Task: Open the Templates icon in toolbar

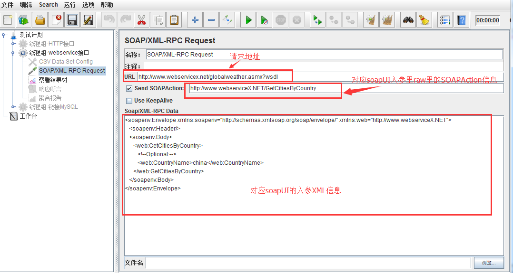Action: click(24, 20)
